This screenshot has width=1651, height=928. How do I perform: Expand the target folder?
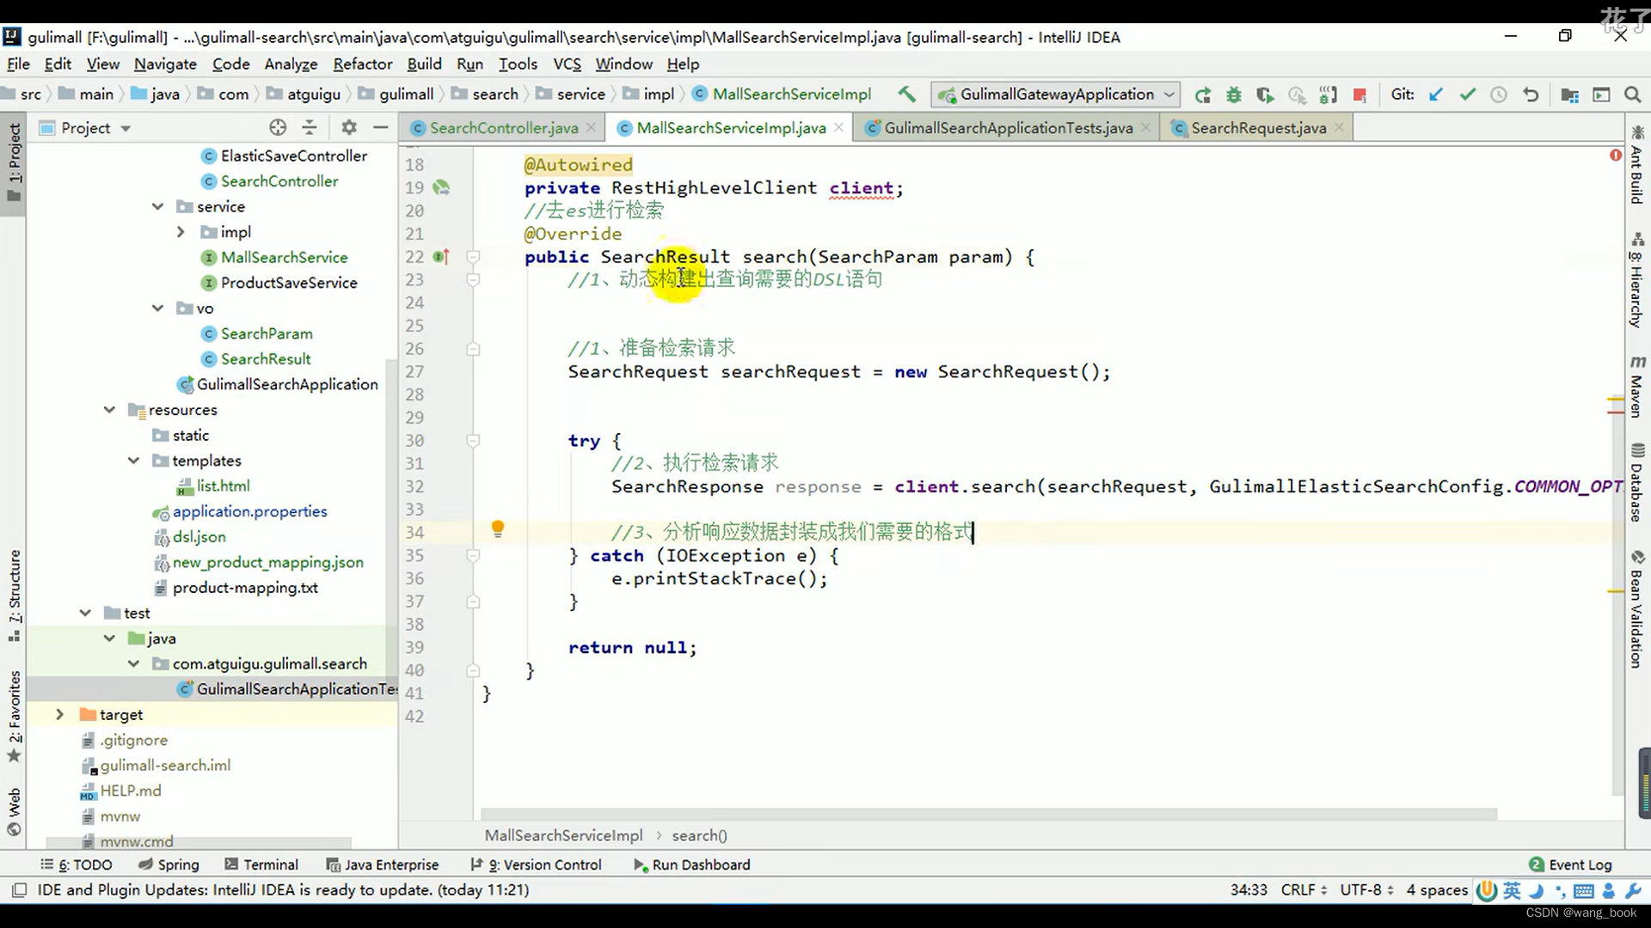59,714
